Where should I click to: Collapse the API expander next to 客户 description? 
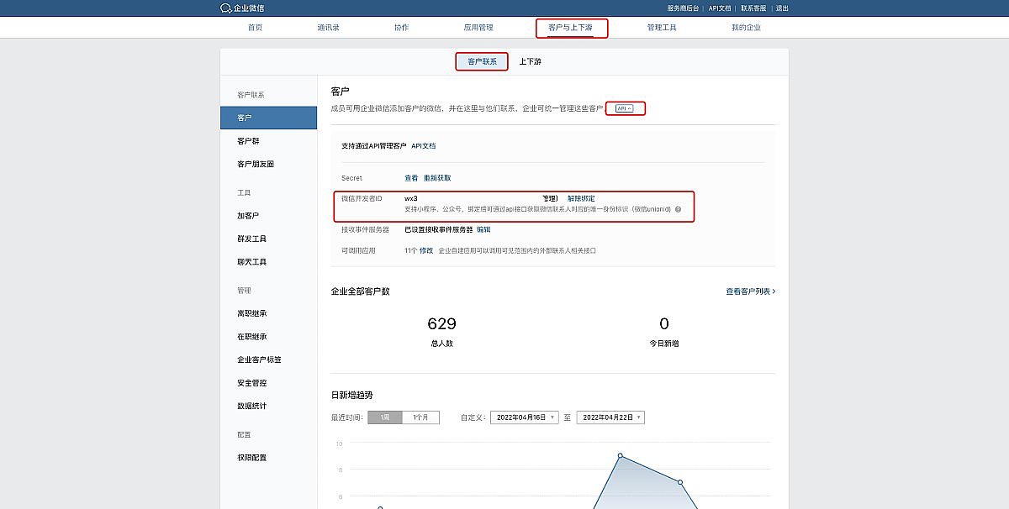pos(624,108)
